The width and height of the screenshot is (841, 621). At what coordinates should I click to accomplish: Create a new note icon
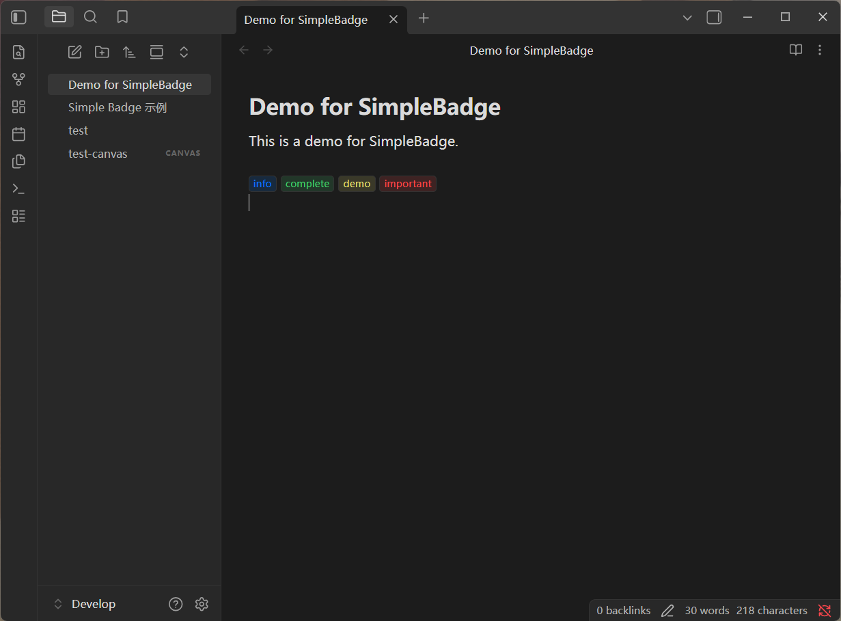coord(74,52)
